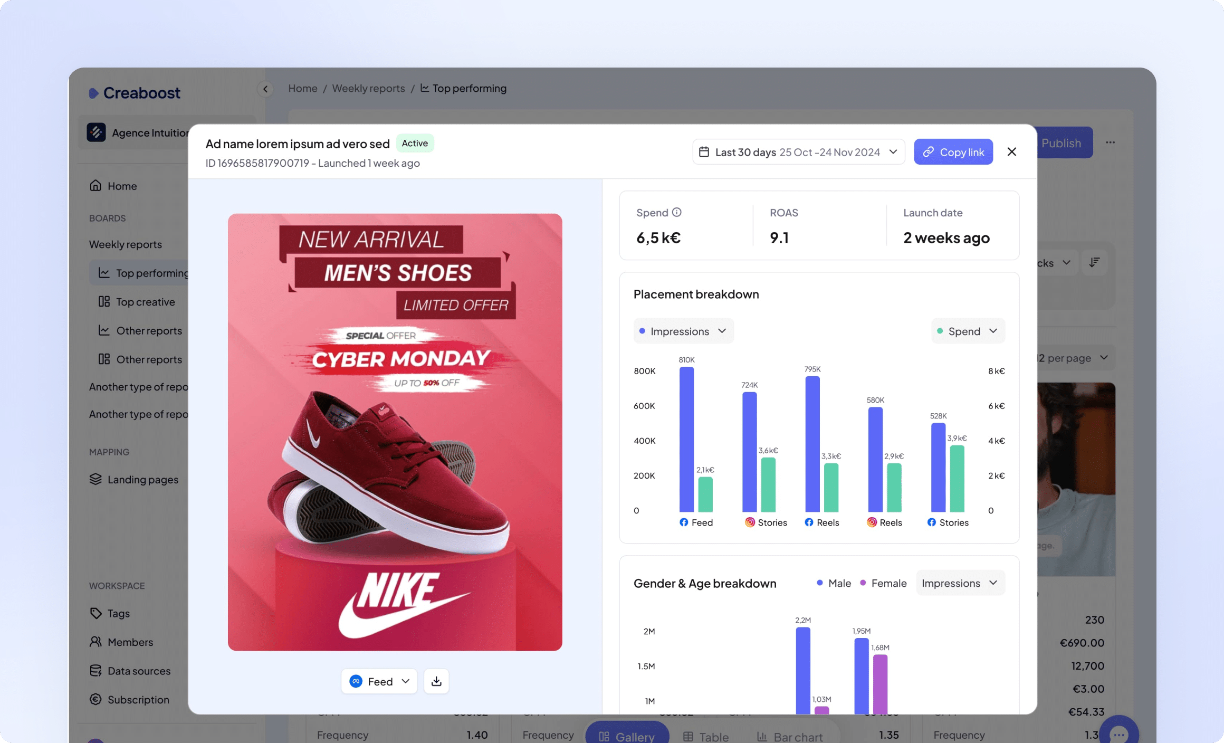Viewport: 1224px width, 743px height.
Task: Download the ad creative image
Action: pos(436,681)
